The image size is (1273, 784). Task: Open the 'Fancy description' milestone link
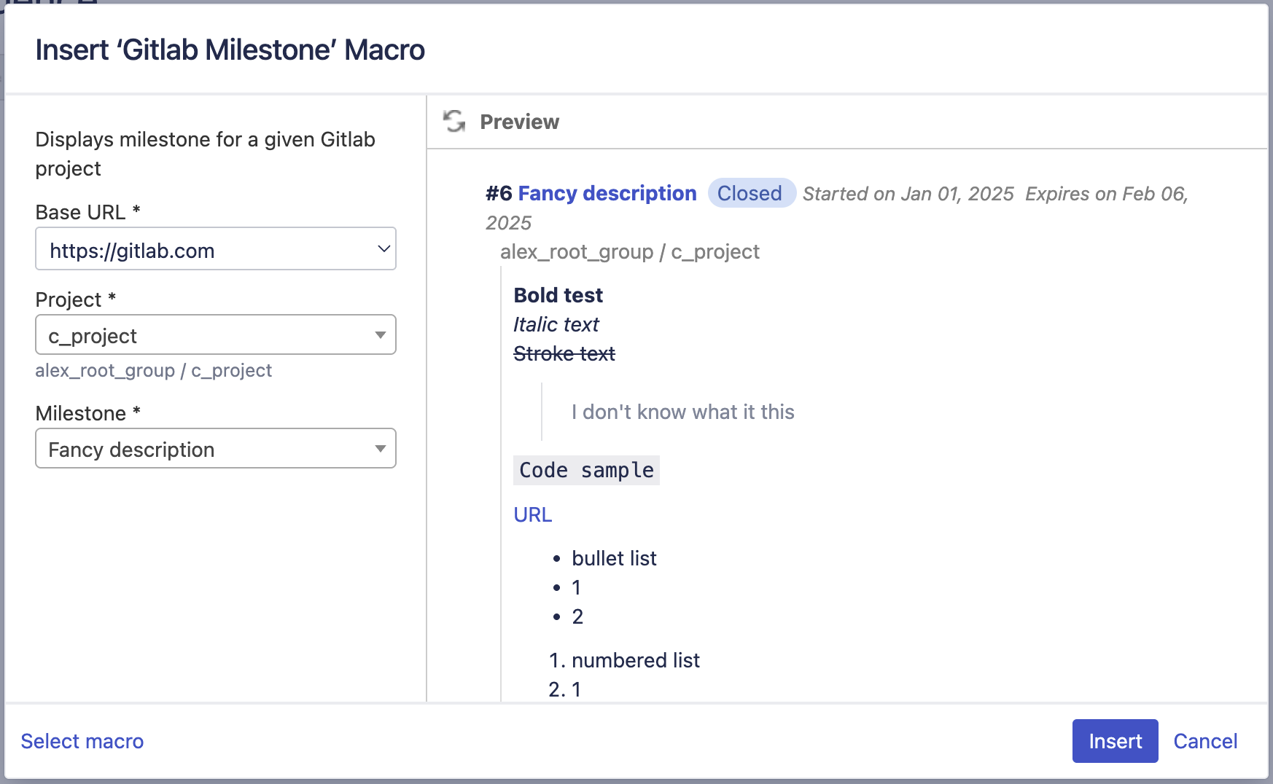(607, 193)
